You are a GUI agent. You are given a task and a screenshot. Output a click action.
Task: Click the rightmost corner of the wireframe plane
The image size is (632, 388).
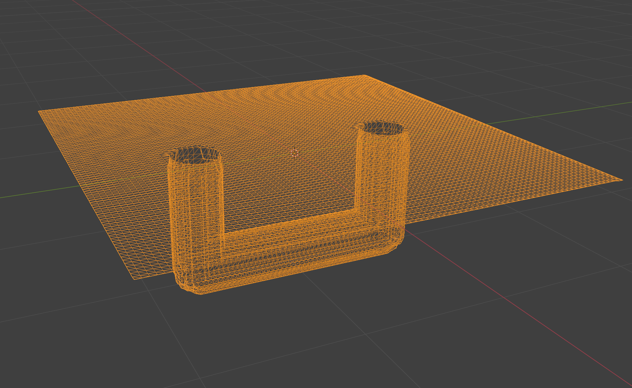[x=621, y=180]
